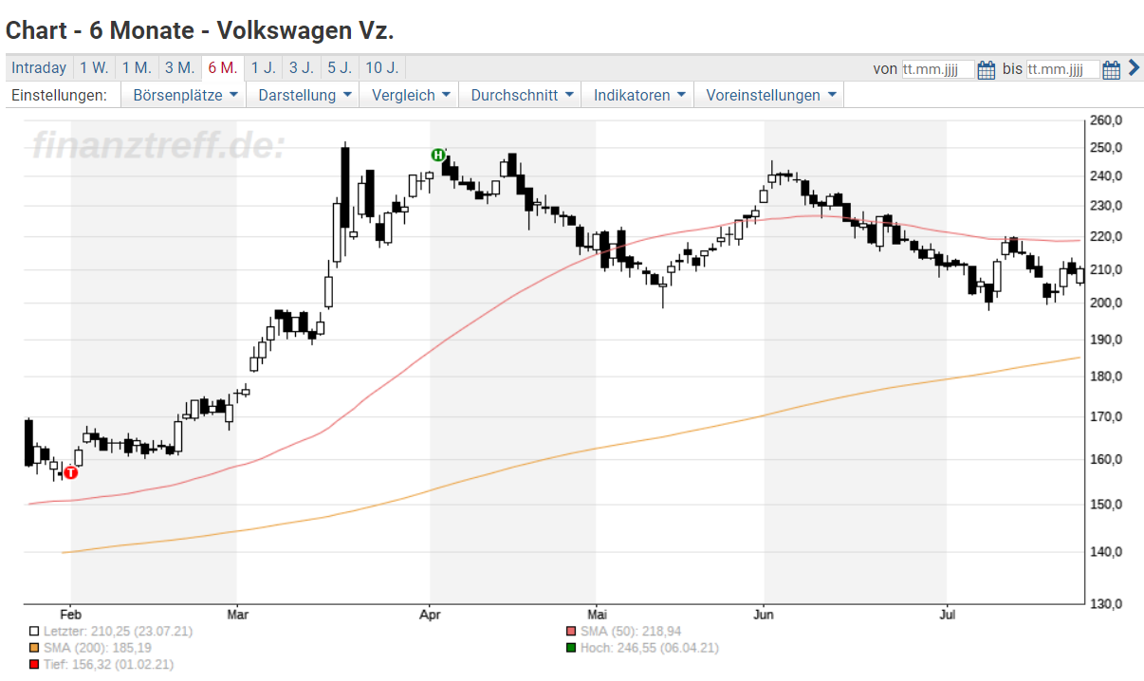Select the 3 J. time range tab
The height and width of the screenshot is (681, 1144).
301,68
